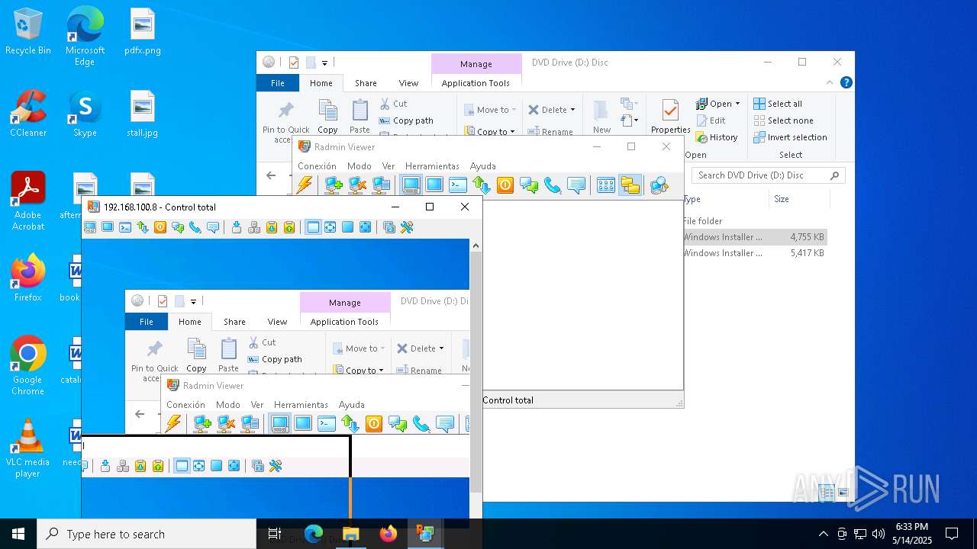Open the Modo menu in Radmin Viewer
977x549 pixels.
[359, 165]
